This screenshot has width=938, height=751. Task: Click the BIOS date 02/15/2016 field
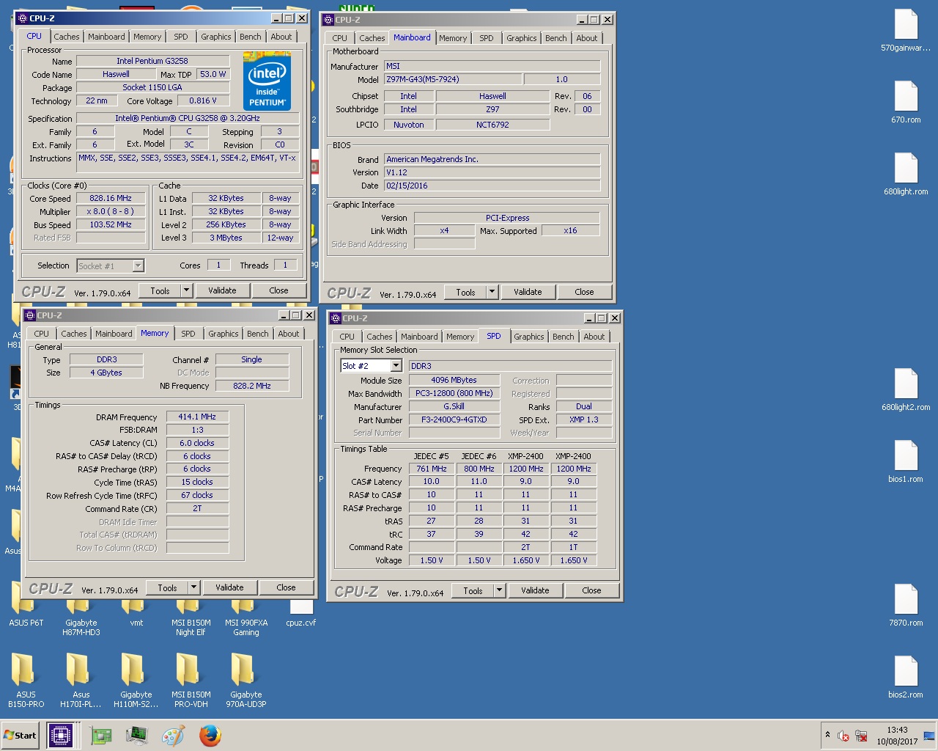point(492,186)
